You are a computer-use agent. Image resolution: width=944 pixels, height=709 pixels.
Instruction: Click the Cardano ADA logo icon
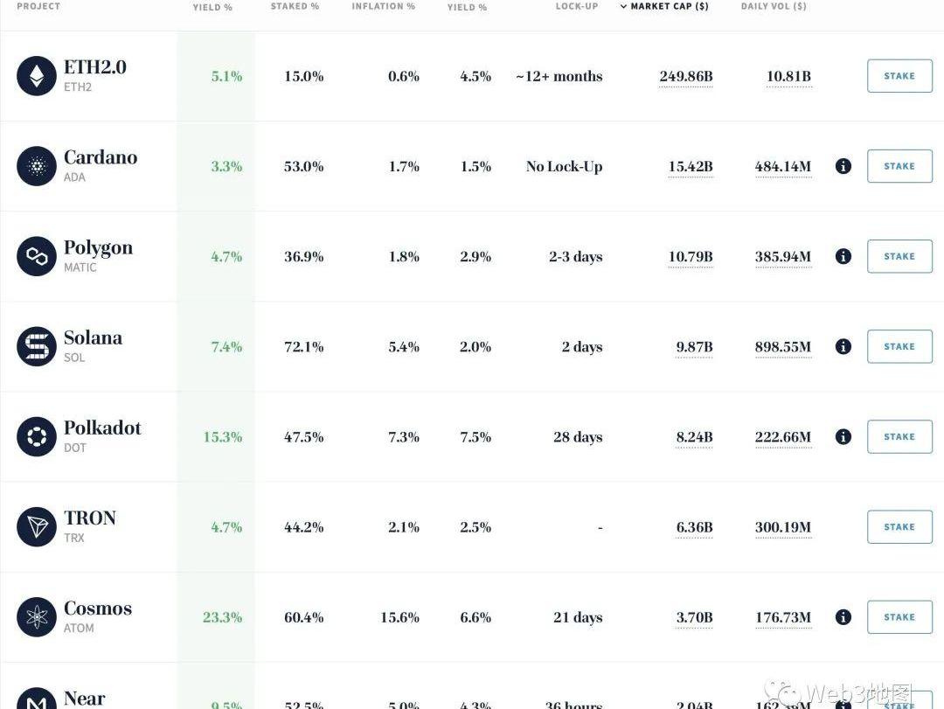(x=37, y=166)
